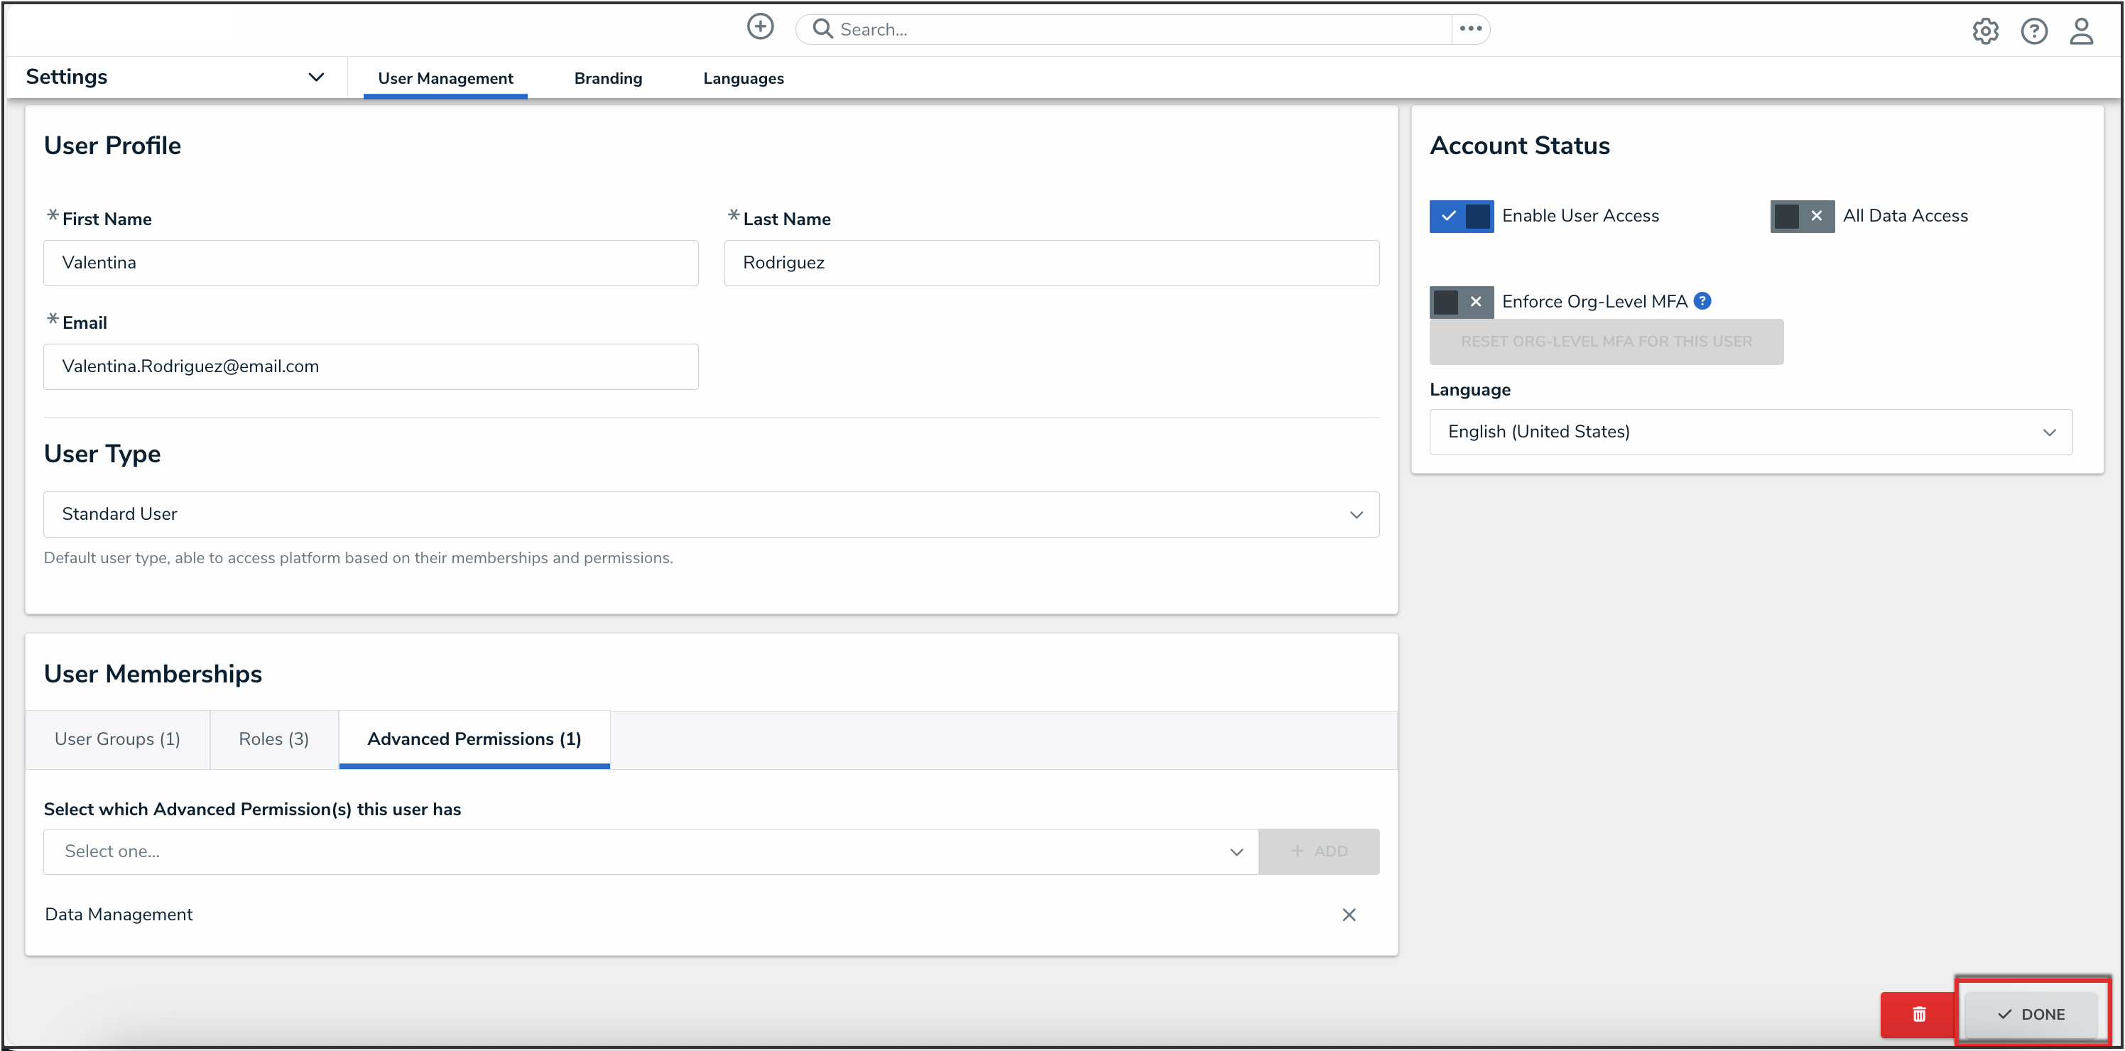Open the settings gear icon
The image size is (2125, 1051).
(1985, 31)
